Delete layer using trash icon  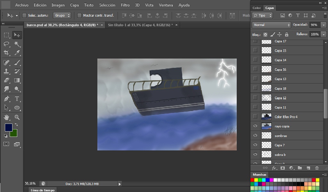(x=317, y=168)
